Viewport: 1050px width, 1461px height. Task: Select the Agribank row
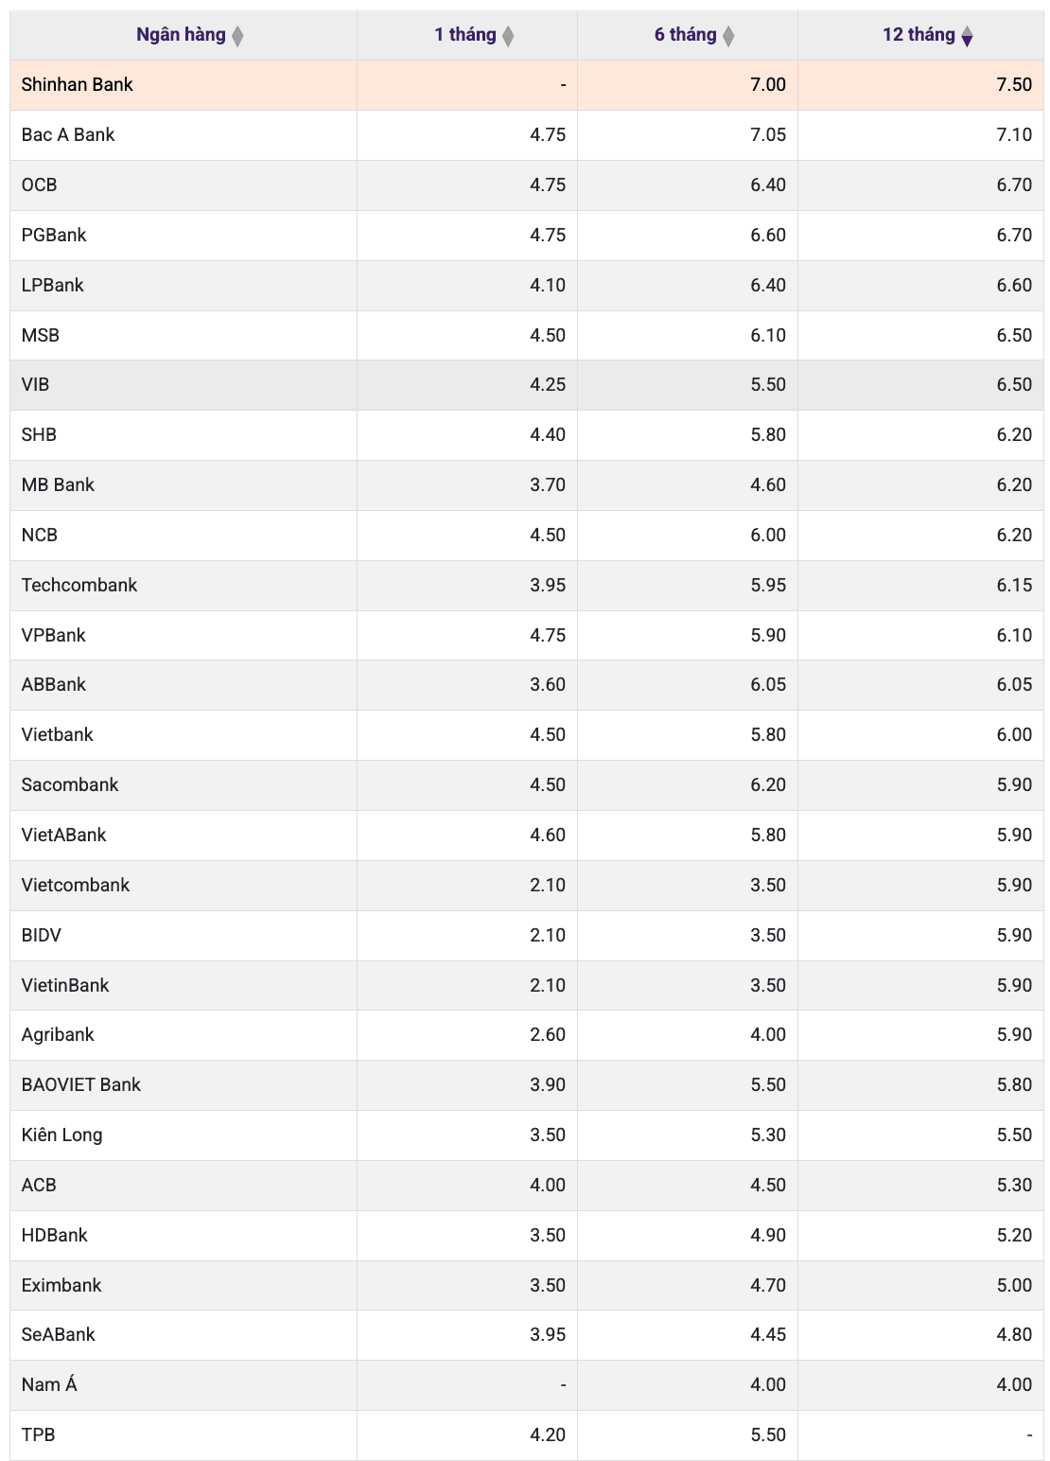coord(527,1035)
